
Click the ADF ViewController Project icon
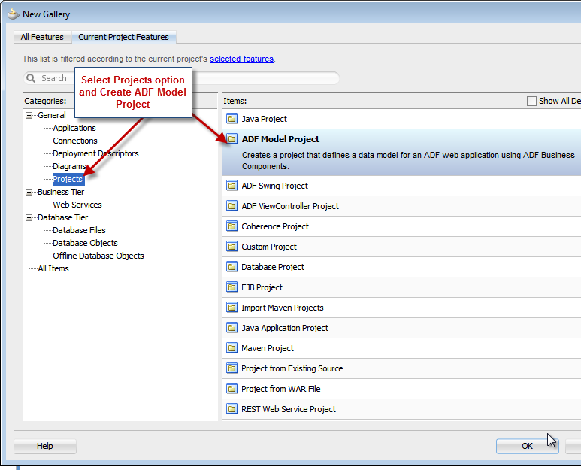[232, 206]
